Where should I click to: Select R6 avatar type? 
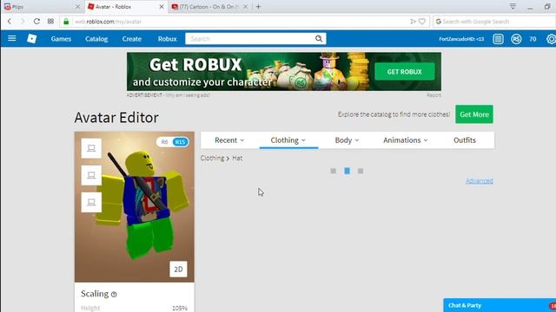coord(164,142)
